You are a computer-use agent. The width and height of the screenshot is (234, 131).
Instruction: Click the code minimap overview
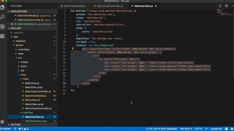[224, 13]
